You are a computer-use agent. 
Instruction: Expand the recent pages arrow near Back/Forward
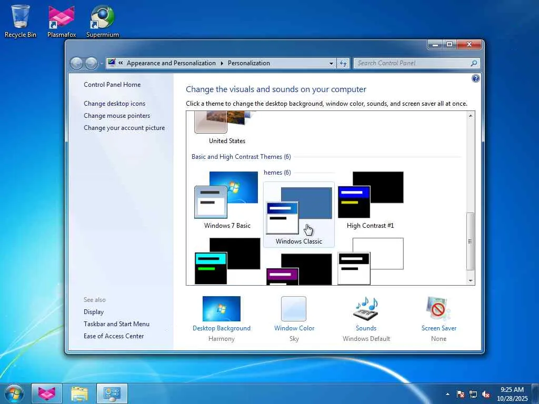click(x=102, y=64)
